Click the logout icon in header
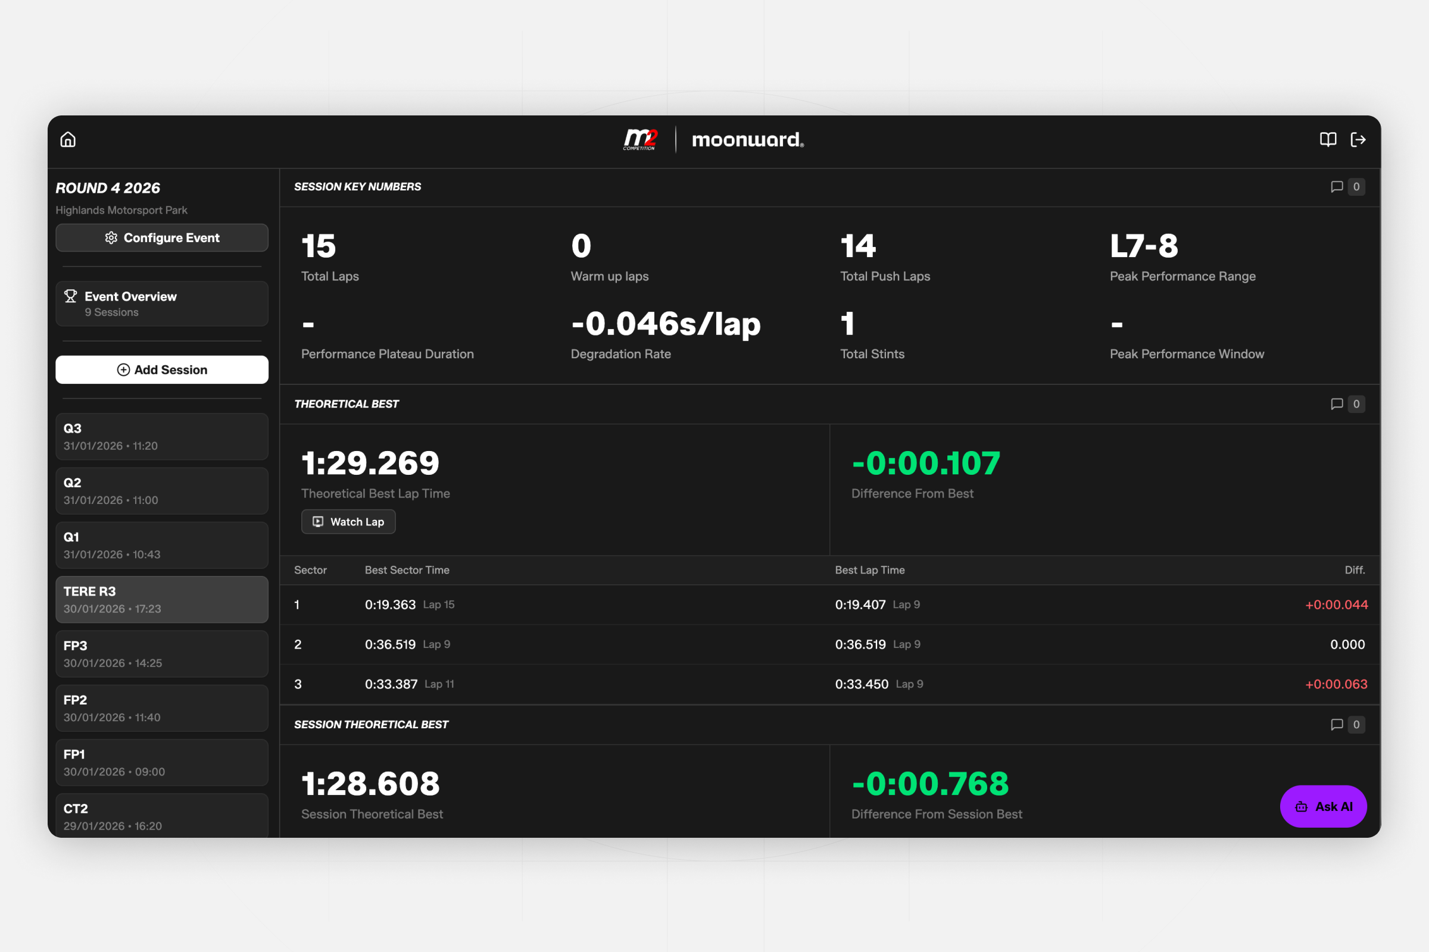This screenshot has width=1429, height=952. click(x=1358, y=140)
